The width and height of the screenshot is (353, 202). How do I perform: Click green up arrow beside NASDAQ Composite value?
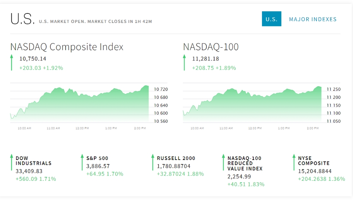[12, 63]
